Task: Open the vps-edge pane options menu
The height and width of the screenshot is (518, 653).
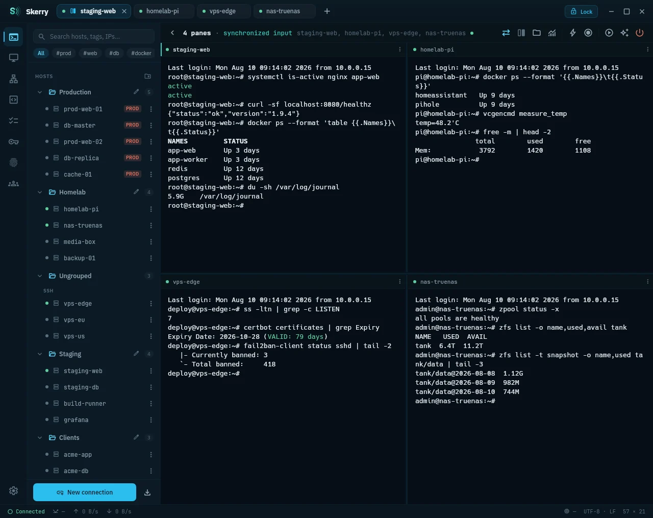Action: click(400, 282)
